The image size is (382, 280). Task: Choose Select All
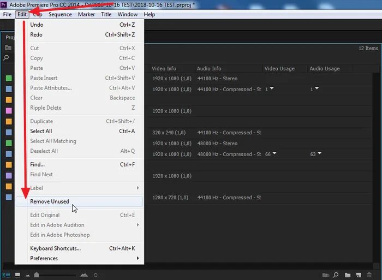80,131
